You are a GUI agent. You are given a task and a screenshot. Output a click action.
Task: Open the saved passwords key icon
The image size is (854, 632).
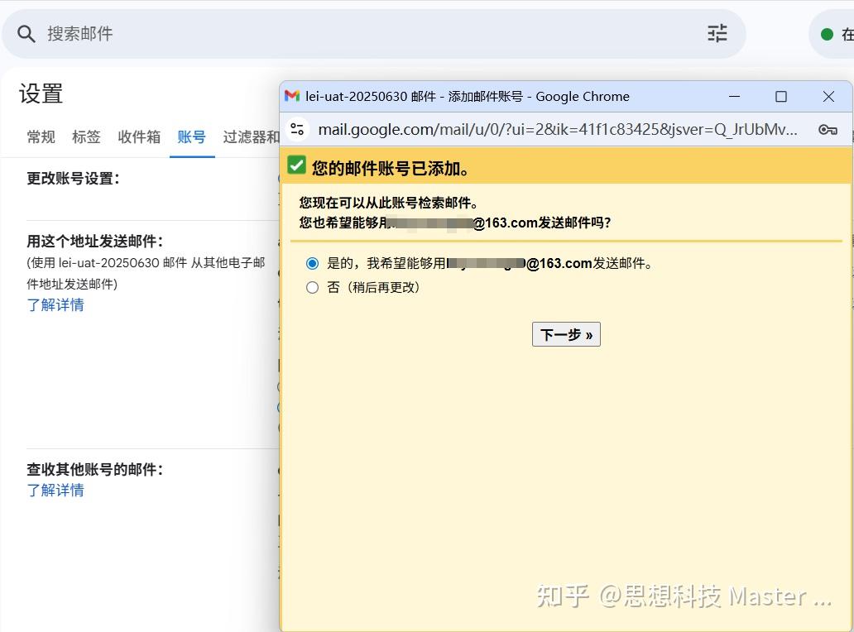(x=828, y=129)
